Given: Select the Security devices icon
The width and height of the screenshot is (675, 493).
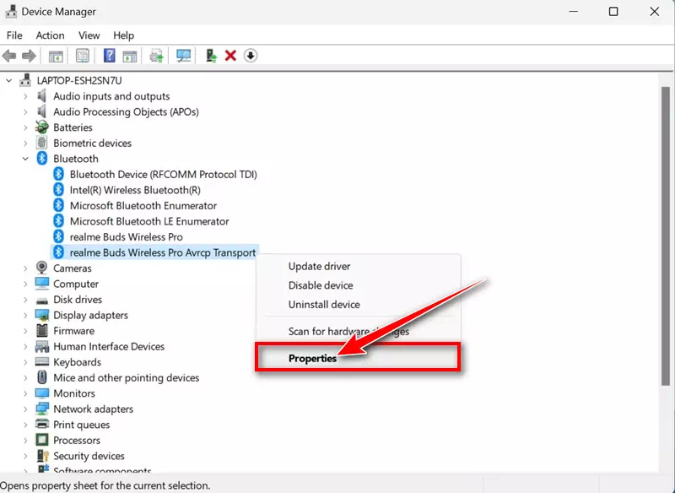Looking at the screenshot, I should 43,456.
